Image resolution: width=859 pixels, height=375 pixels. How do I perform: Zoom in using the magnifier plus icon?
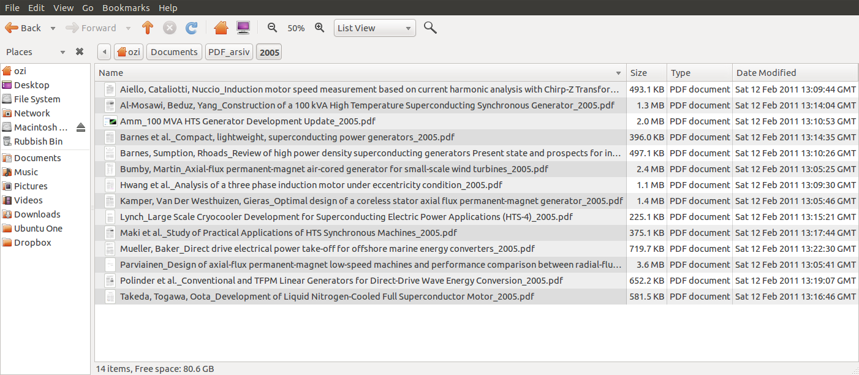tap(319, 28)
